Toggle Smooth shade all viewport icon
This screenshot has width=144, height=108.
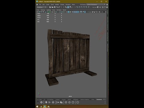pos(68,12)
